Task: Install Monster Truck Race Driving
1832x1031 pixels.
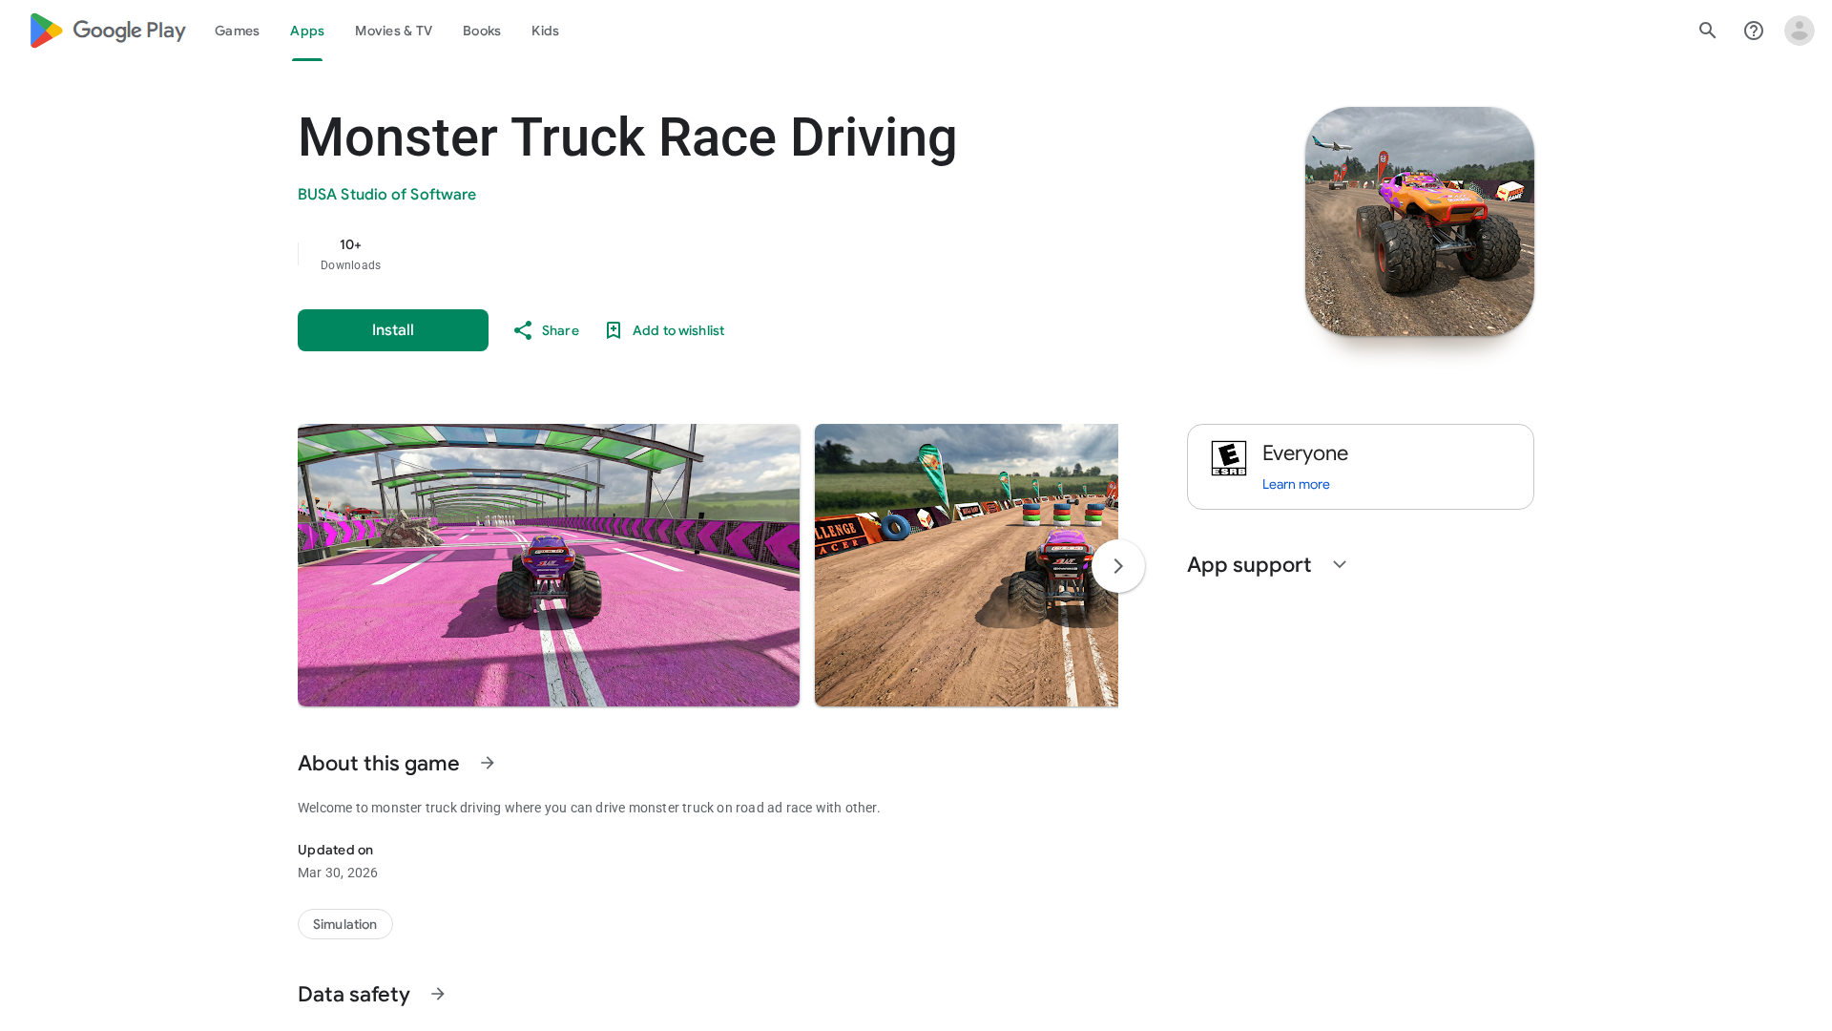Action: tap(393, 330)
